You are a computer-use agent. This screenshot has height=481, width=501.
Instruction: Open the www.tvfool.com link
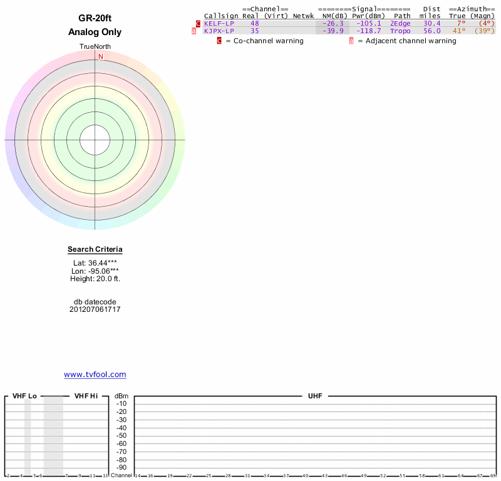[x=95, y=375]
